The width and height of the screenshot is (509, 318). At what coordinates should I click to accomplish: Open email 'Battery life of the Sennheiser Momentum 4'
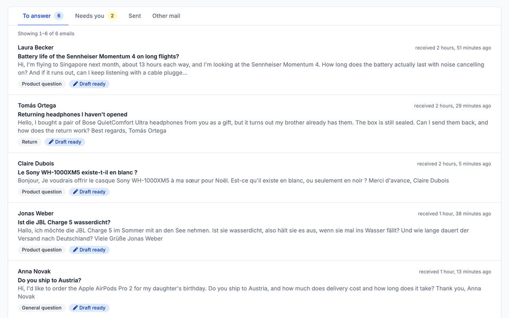point(99,57)
